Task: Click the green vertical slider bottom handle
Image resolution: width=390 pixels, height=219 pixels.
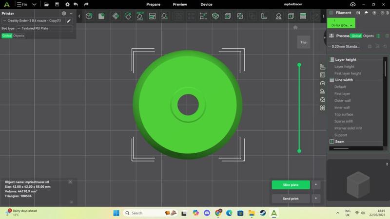Action: click(299, 151)
